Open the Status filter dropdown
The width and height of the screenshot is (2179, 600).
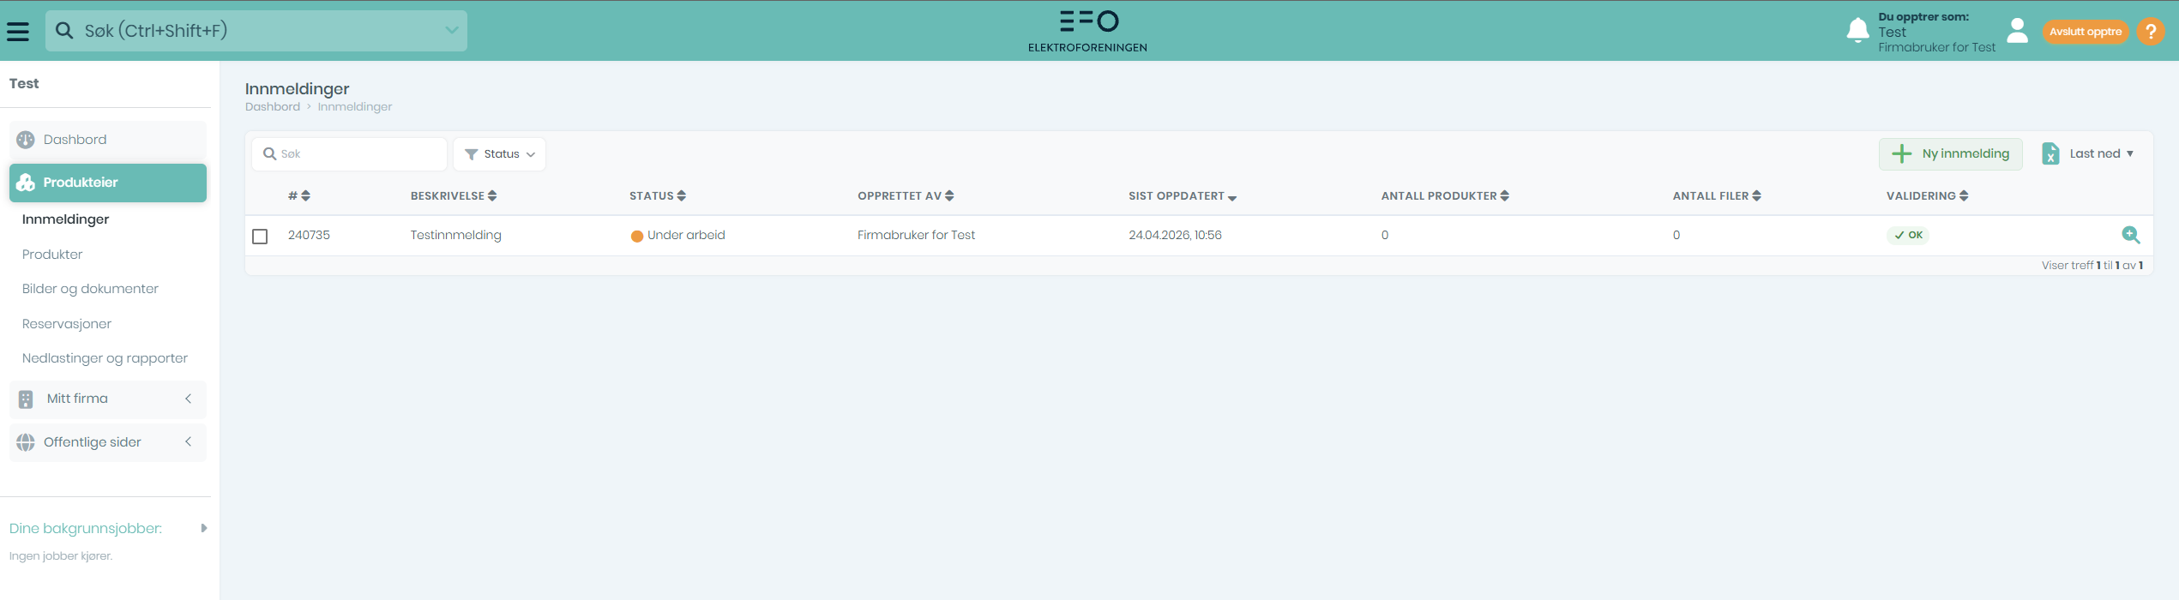(x=500, y=154)
